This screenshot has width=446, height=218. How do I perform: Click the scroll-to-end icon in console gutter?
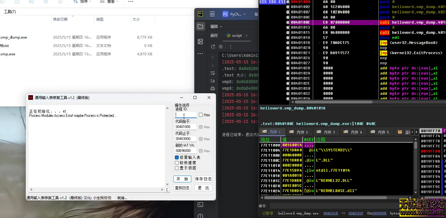213,81
